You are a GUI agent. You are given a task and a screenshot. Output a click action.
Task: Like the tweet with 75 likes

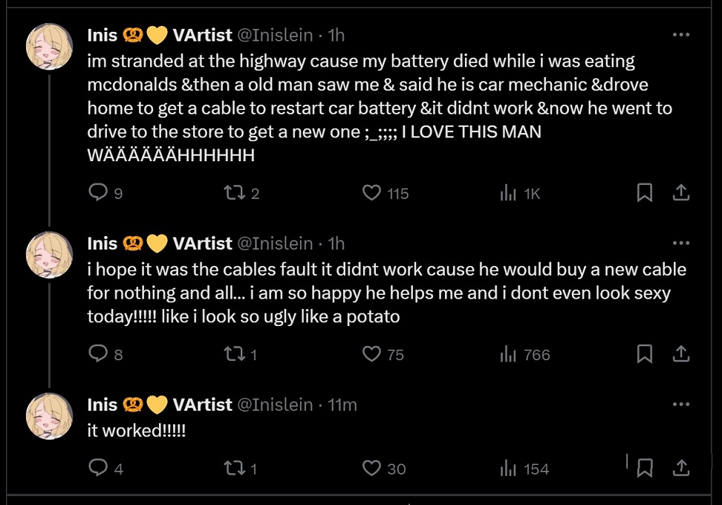pyautogui.click(x=372, y=354)
